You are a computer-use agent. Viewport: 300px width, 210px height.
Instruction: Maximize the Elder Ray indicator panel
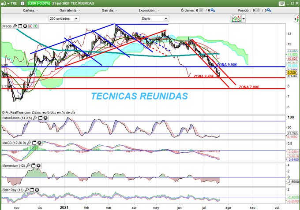tap(32, 190)
